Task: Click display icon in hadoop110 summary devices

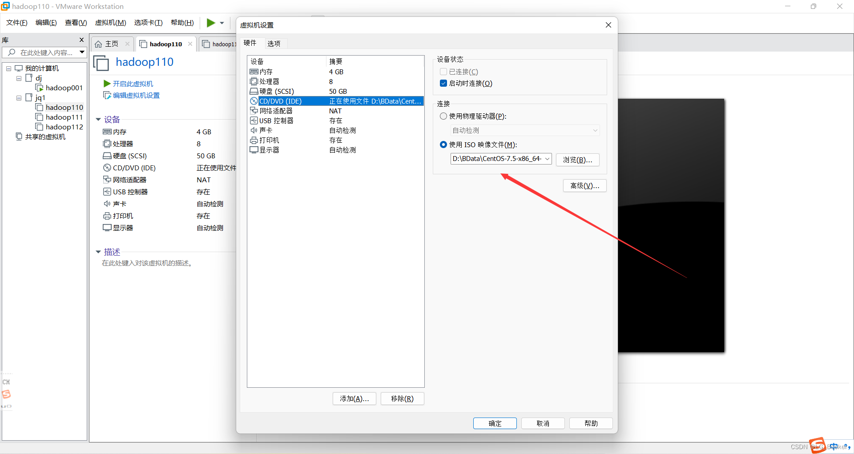Action: [x=107, y=228]
